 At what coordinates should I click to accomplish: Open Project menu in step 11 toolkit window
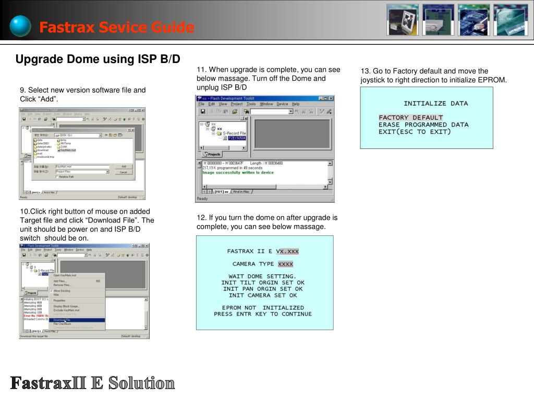point(237,104)
